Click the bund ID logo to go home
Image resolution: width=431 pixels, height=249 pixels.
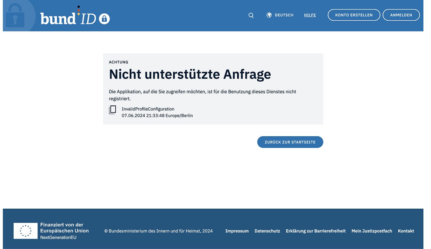(68, 18)
